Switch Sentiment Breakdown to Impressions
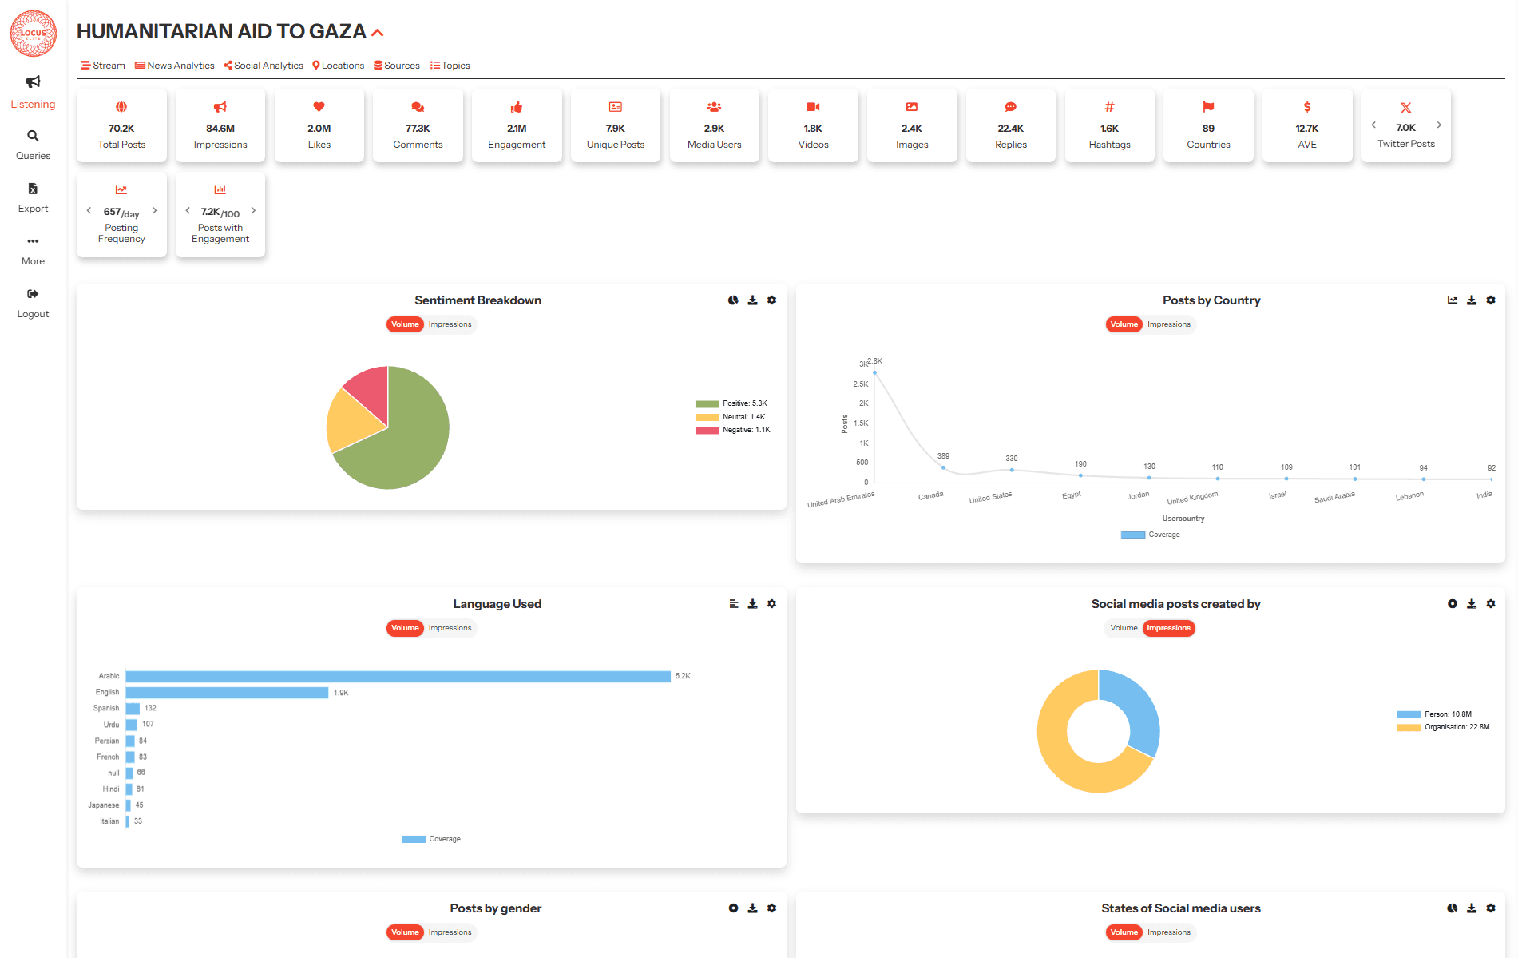1518x958 pixels. click(450, 324)
